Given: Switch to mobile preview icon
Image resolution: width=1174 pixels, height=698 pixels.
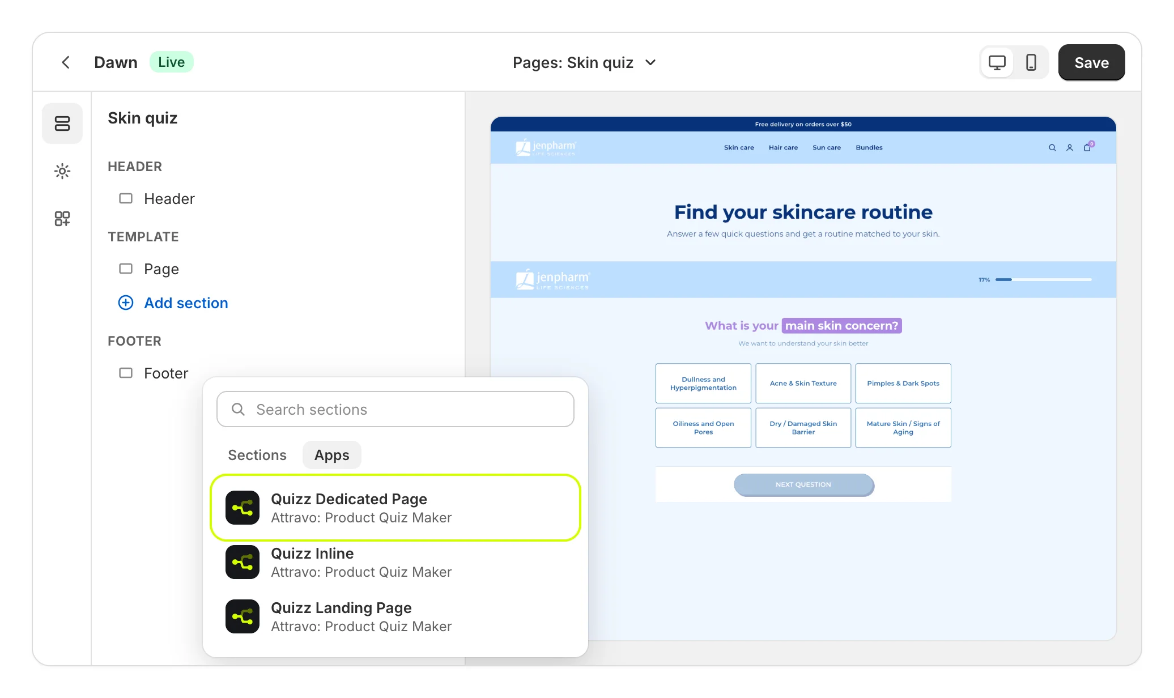Looking at the screenshot, I should tap(1031, 62).
